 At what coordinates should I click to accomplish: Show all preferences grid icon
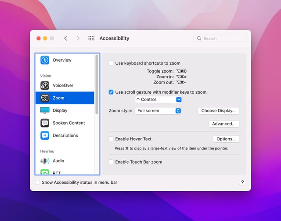pyautogui.click(x=91, y=38)
